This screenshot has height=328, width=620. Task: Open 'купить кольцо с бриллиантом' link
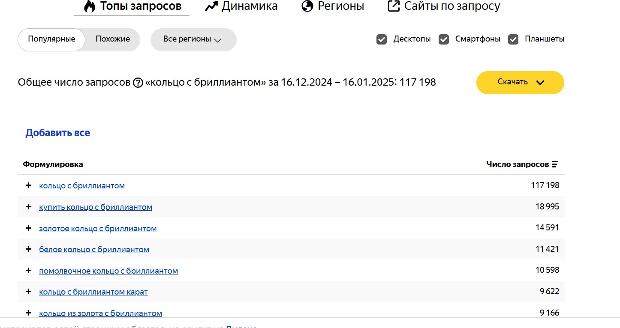tap(96, 207)
